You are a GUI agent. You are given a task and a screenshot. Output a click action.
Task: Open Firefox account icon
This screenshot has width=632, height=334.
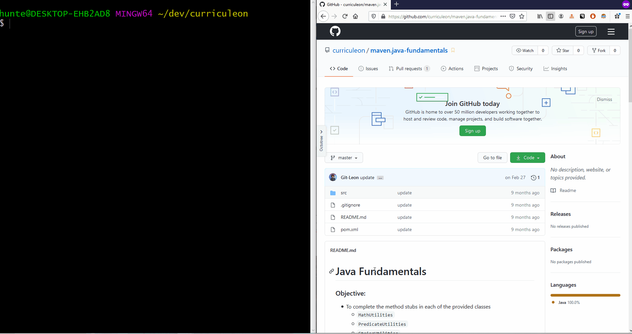click(x=561, y=16)
